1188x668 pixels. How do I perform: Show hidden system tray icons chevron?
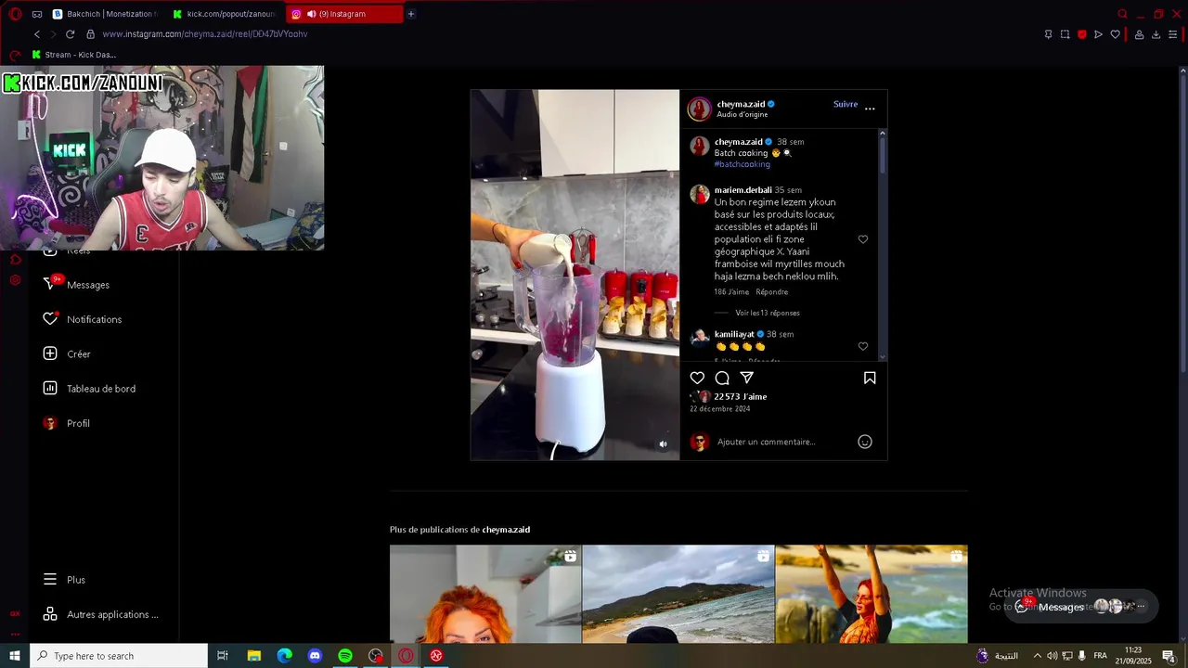point(1037,656)
